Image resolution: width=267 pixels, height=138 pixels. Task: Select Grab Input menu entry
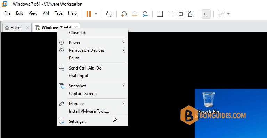[x=92, y=76]
